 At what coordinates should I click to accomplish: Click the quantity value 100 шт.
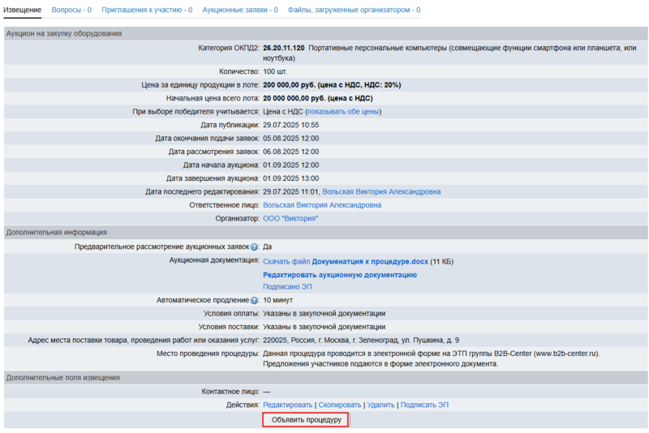[275, 71]
